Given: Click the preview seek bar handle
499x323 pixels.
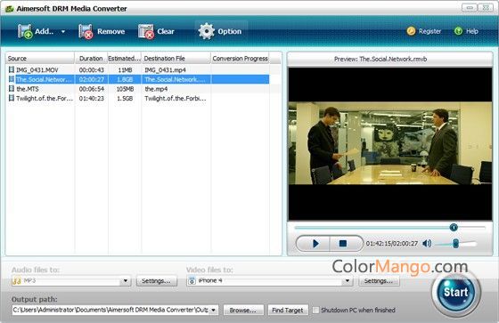Looking at the screenshot, I should pos(454,227).
